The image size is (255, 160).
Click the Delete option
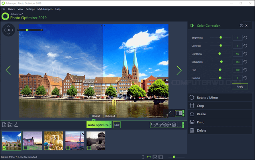tap(220, 130)
